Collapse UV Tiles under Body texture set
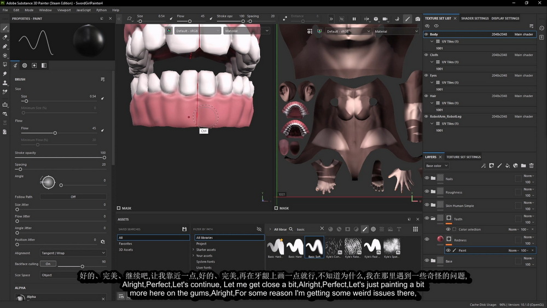 tap(432, 41)
